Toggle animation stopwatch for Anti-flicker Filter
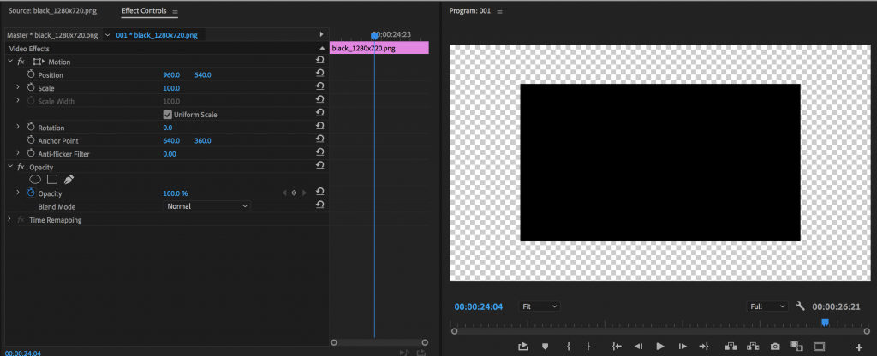The height and width of the screenshot is (356, 877). pyautogui.click(x=31, y=154)
